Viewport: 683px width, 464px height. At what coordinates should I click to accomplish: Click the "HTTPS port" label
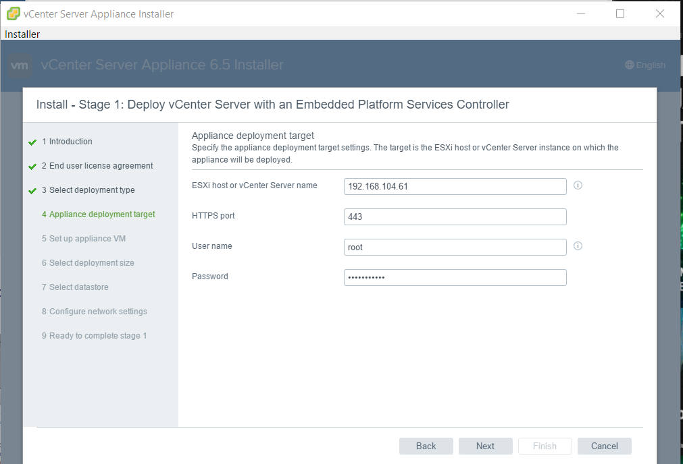tap(213, 216)
